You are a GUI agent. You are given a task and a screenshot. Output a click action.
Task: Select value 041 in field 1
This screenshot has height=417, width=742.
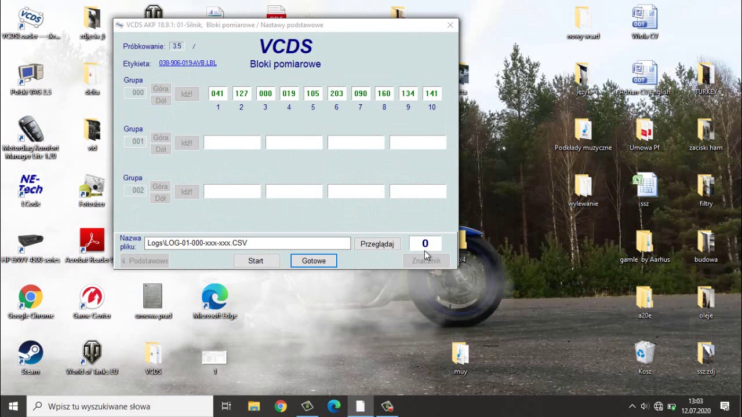click(x=217, y=93)
